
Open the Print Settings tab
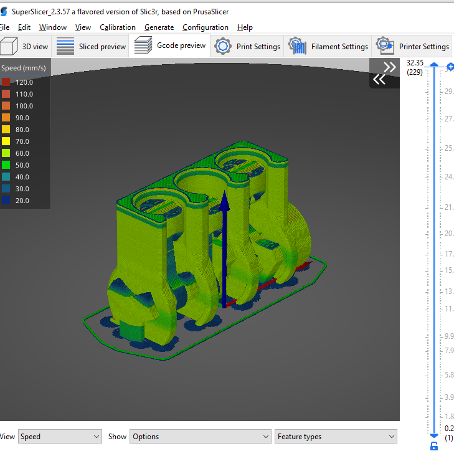[247, 46]
